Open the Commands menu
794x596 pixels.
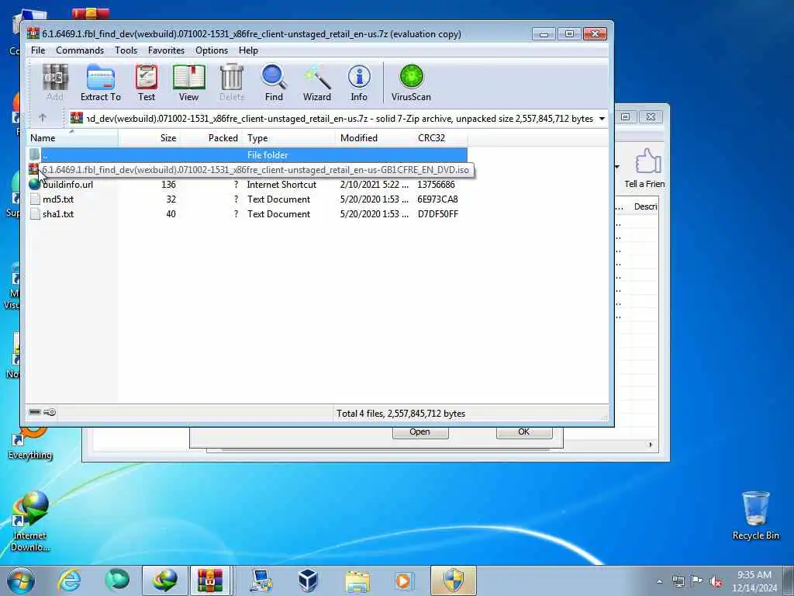click(x=80, y=50)
